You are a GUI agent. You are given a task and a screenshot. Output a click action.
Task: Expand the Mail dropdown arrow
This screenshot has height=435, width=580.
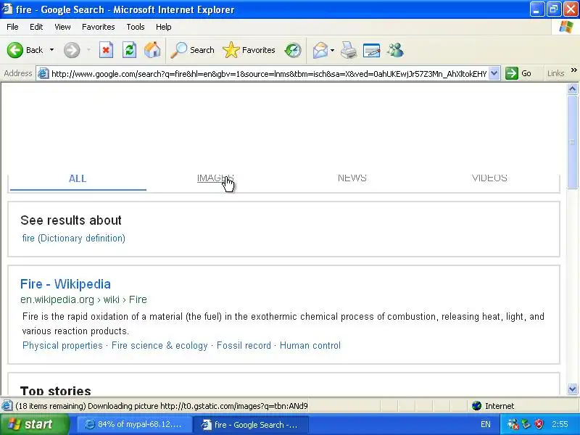tap(332, 50)
